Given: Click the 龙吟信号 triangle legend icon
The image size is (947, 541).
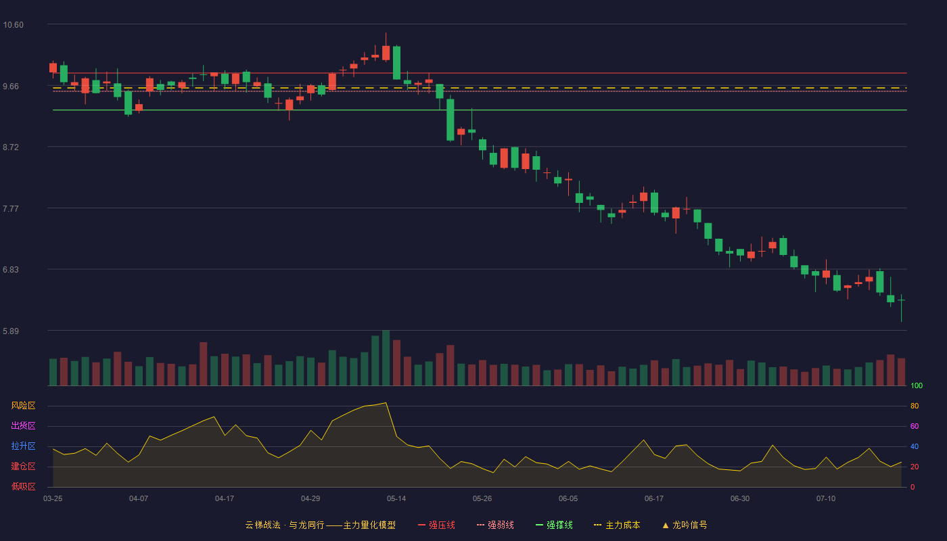Looking at the screenshot, I should 666,525.
